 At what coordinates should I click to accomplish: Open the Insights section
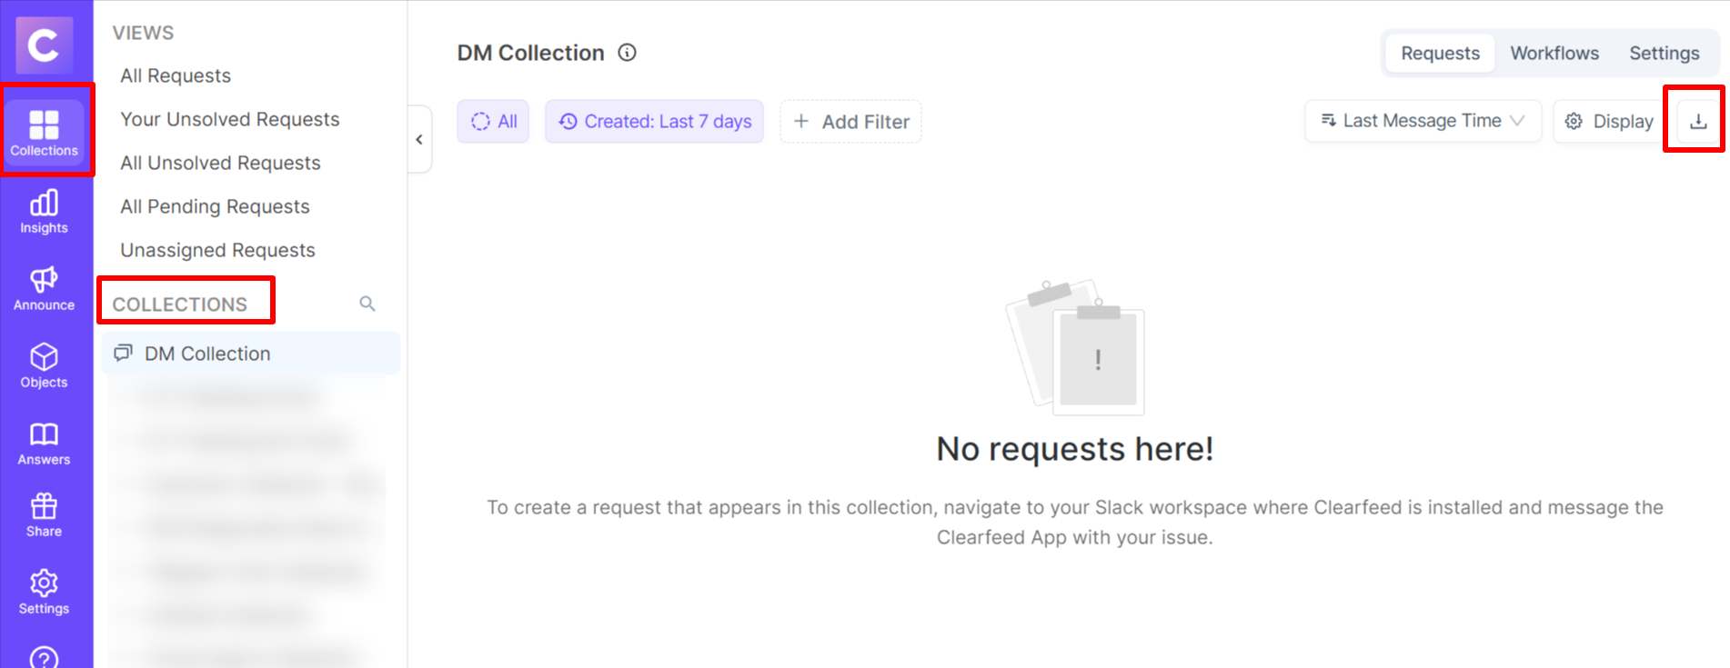(x=44, y=212)
